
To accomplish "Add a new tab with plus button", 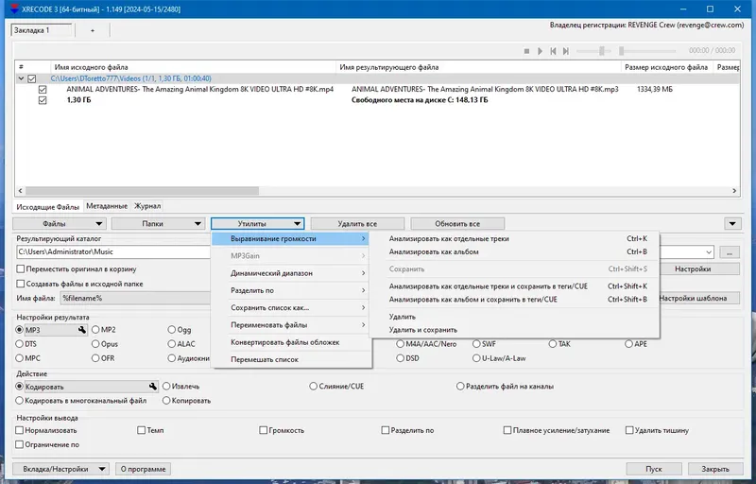I will point(93,30).
